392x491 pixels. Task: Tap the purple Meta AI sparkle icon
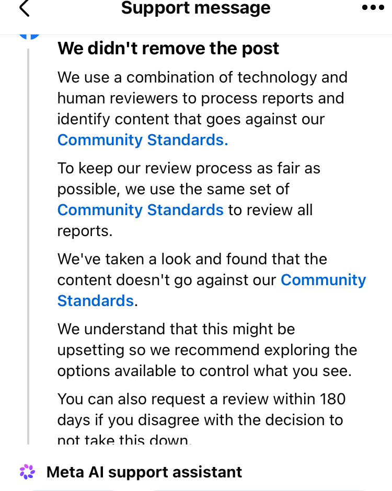click(x=27, y=472)
